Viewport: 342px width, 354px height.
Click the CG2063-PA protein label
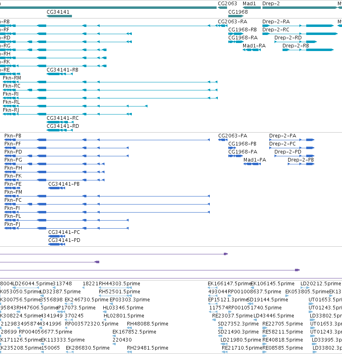click(233, 136)
